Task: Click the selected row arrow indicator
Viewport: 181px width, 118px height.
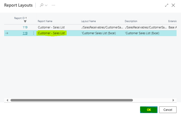Action: tap(7, 33)
